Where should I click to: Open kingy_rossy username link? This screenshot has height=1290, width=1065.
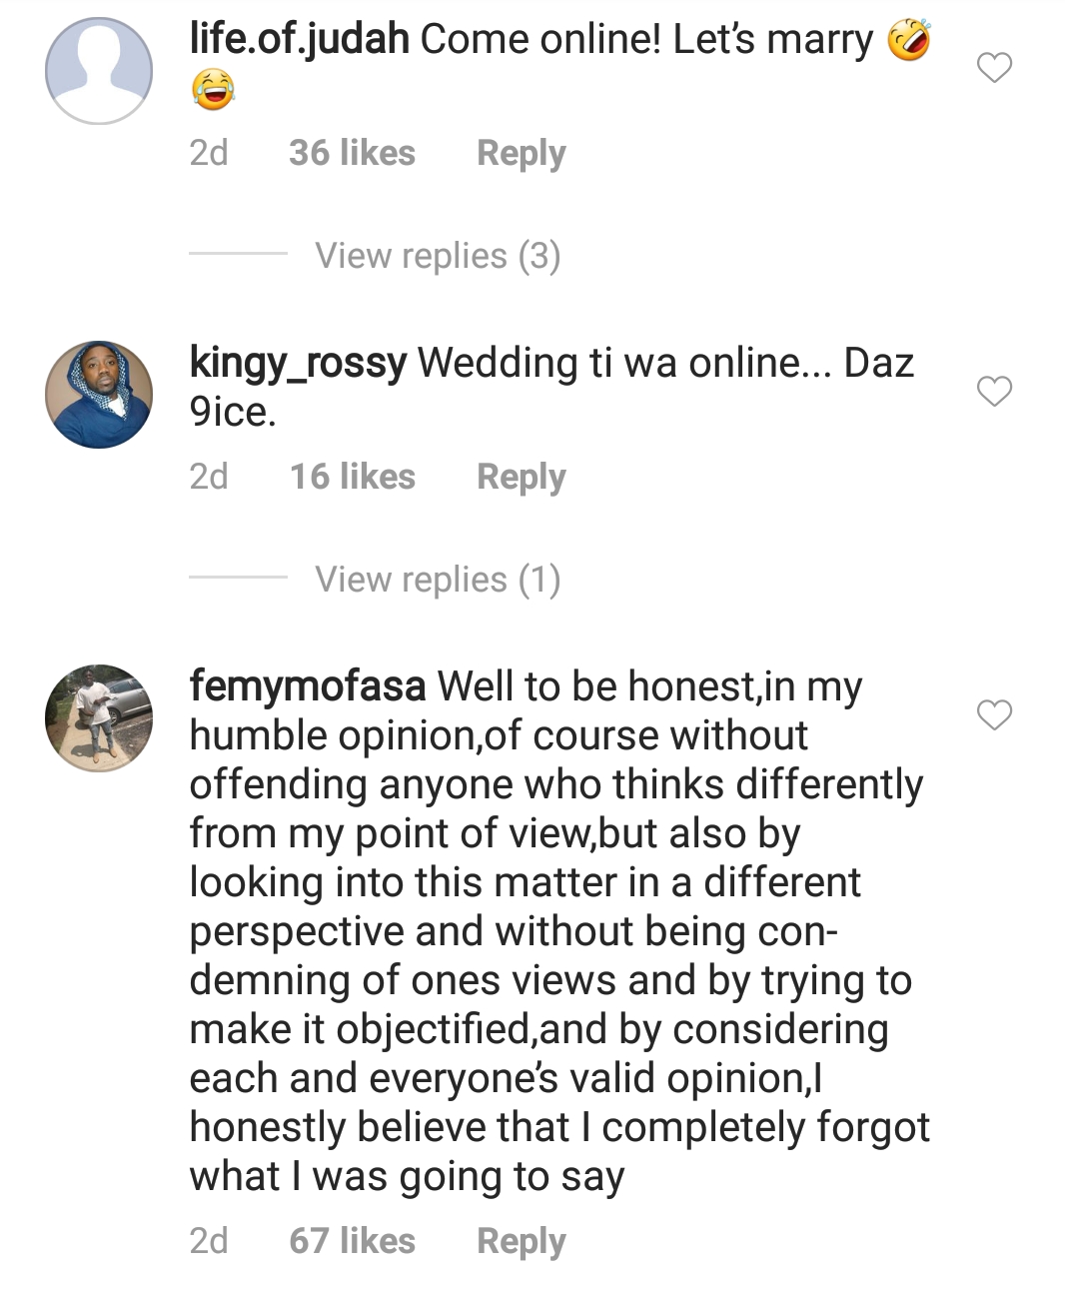[298, 363]
